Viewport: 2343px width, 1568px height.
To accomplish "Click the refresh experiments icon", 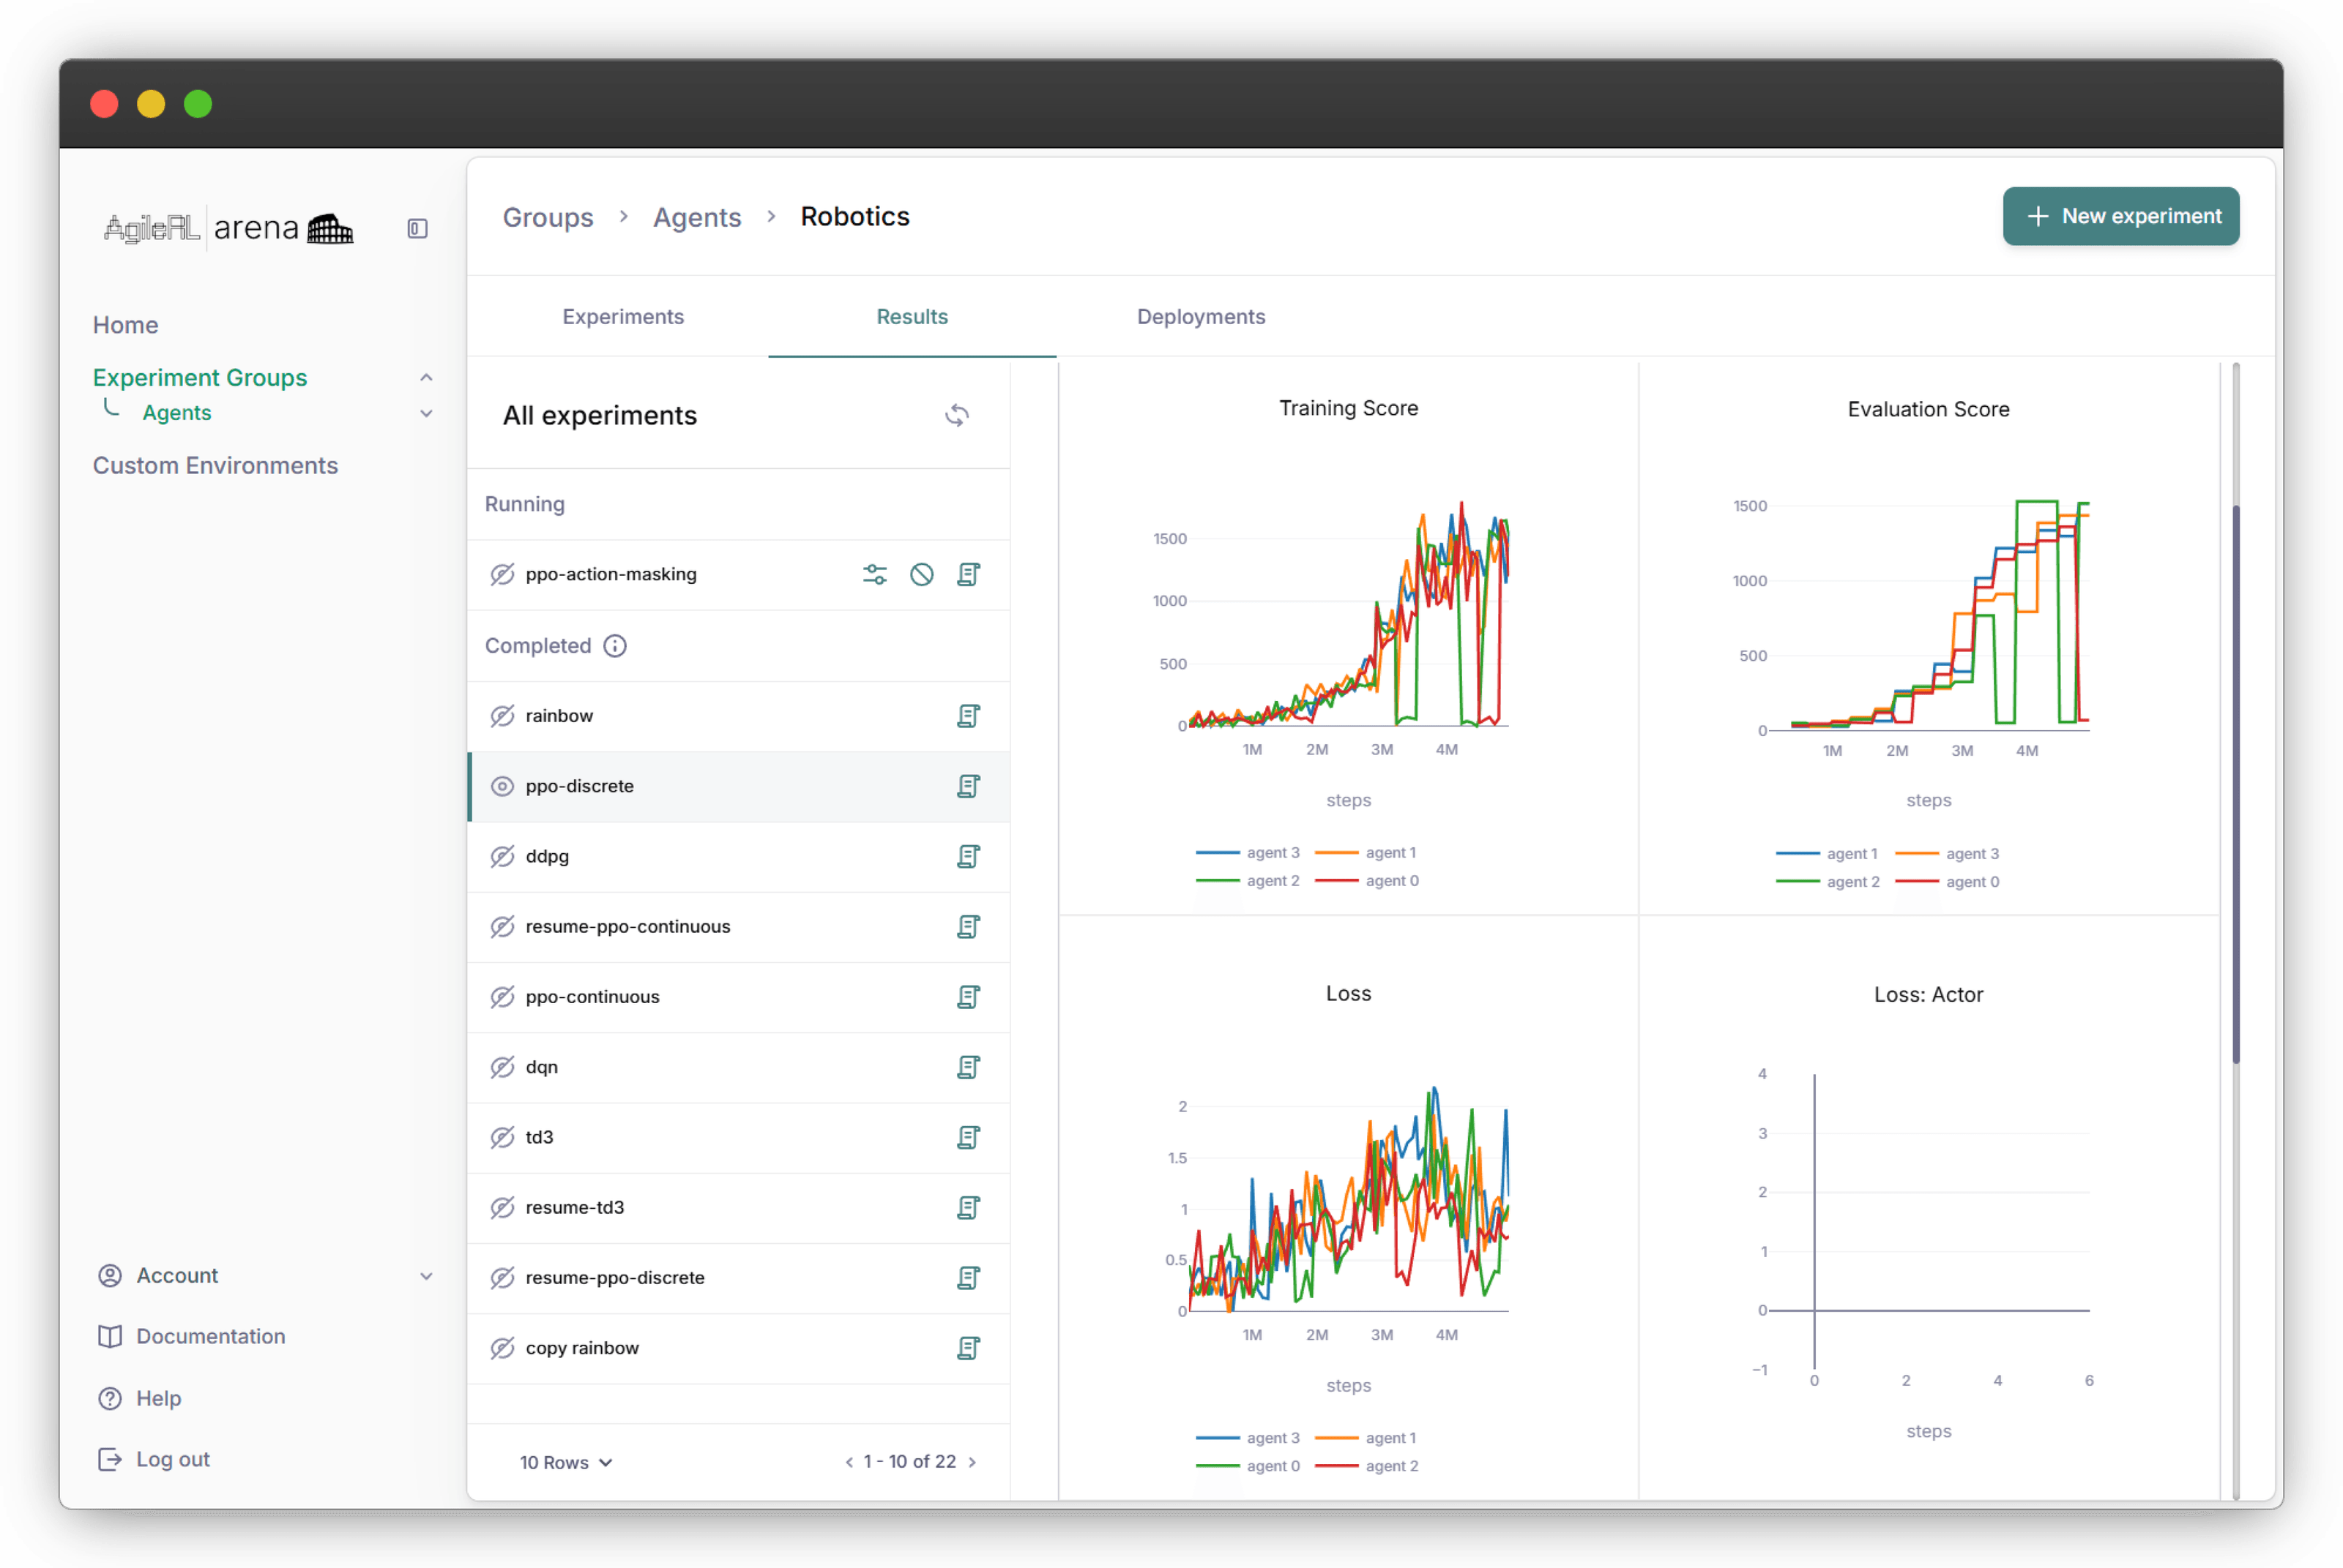I will pos(956,415).
